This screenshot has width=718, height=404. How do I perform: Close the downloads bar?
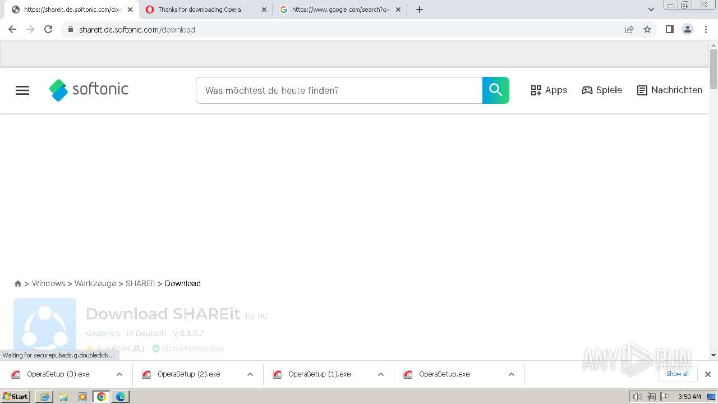[708, 374]
